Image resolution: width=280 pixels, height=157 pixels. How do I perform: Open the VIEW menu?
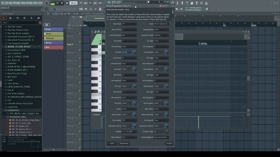(23, 3)
